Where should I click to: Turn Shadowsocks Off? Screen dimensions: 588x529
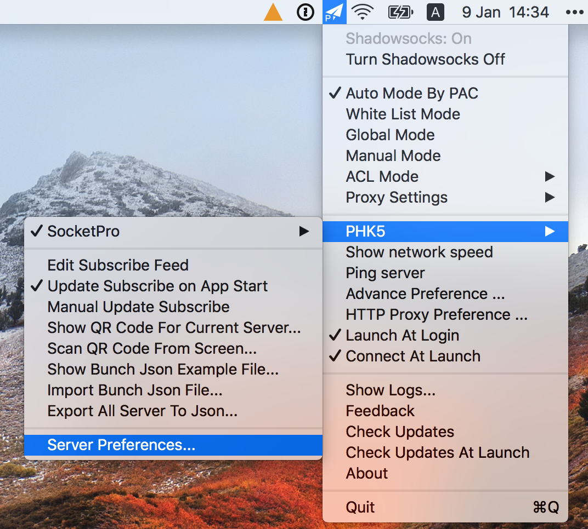[x=445, y=59]
